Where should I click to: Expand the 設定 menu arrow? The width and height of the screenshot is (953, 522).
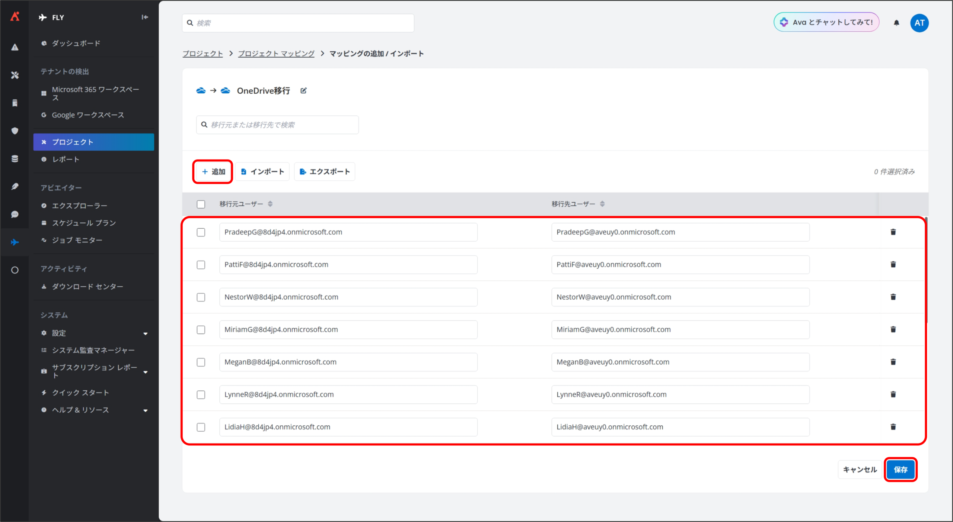click(x=146, y=333)
